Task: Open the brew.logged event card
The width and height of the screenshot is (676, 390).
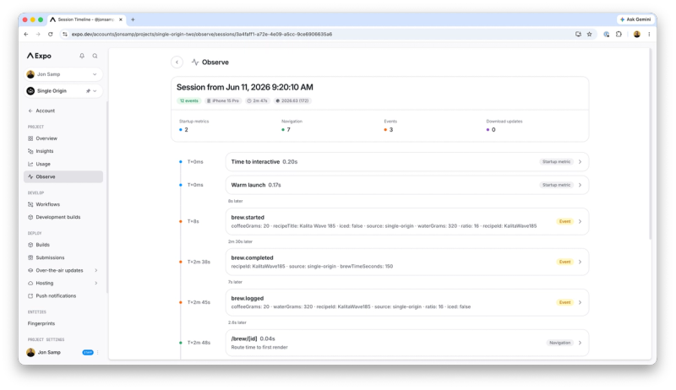Action: tap(407, 302)
